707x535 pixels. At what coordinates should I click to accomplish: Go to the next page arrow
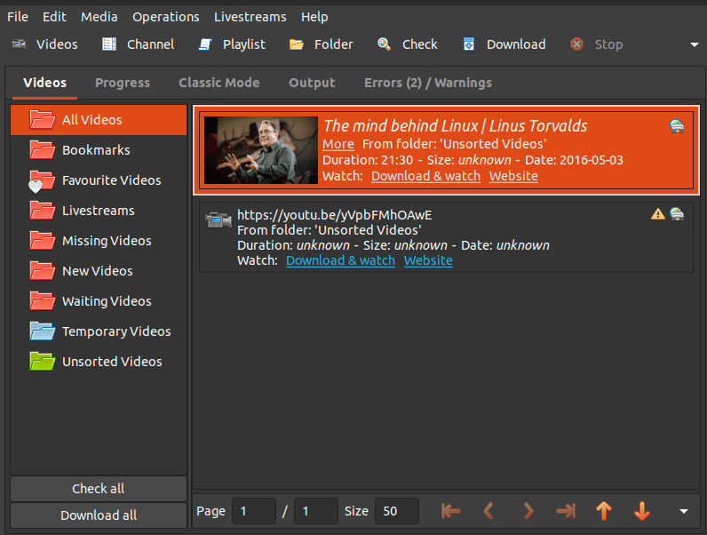click(528, 511)
